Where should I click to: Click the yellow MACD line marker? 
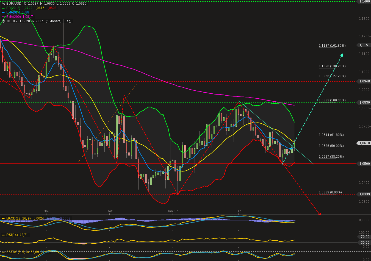3,218
